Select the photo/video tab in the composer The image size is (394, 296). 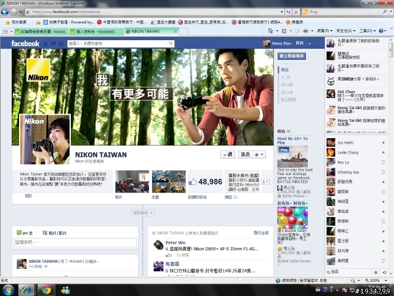pos(54,233)
